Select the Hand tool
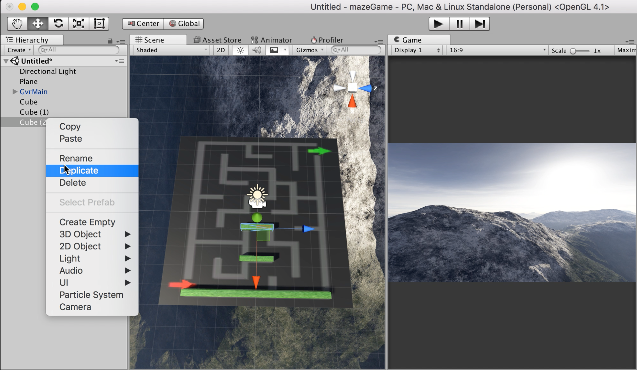The image size is (637, 370). (17, 24)
